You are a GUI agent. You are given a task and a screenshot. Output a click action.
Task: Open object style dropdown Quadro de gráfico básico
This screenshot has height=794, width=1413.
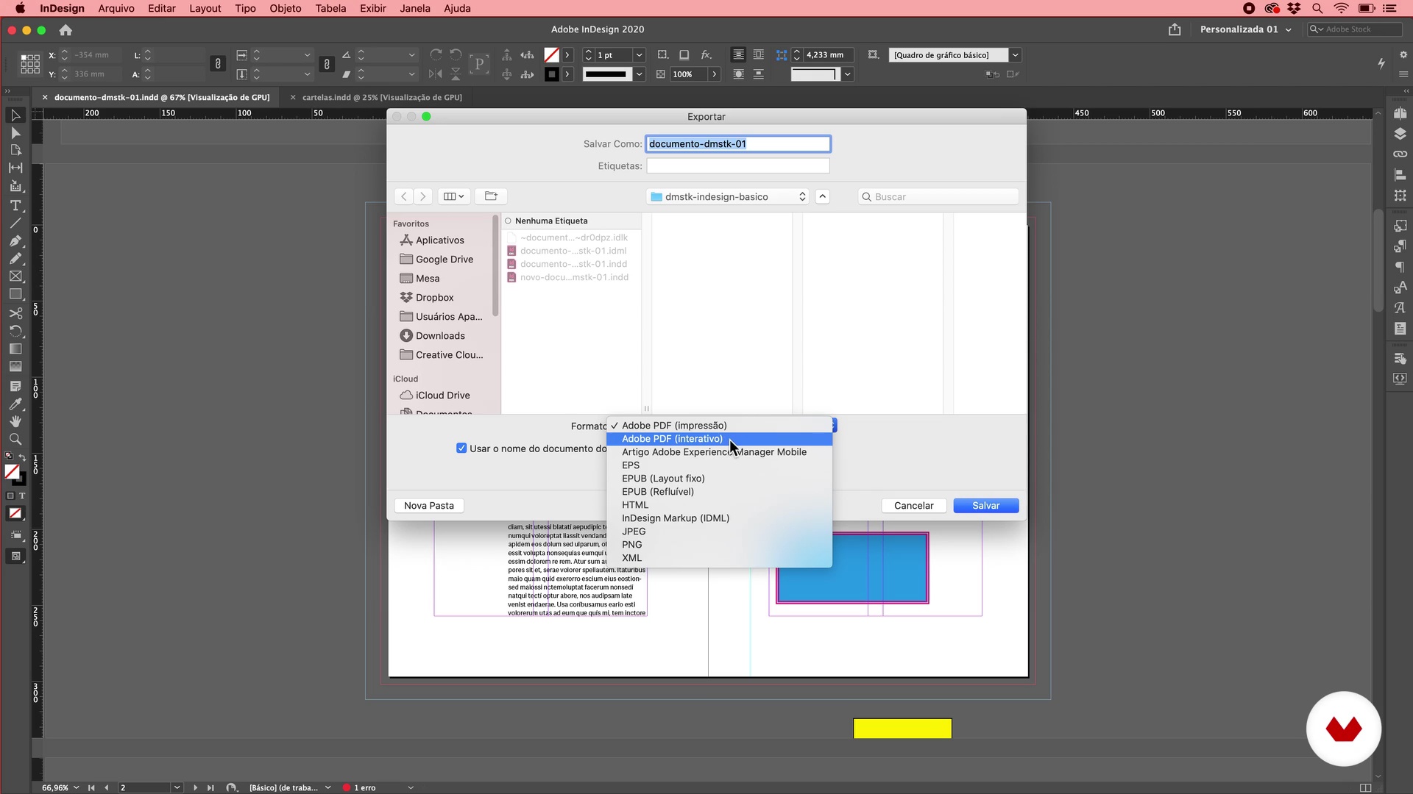1015,55
